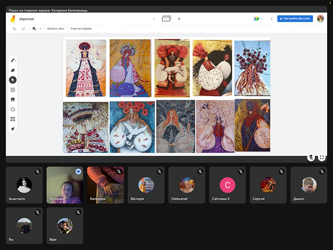Screen dimensions: 333x250
Task: Select the Pen tool in Jamboard sidebar
Action: (13, 60)
